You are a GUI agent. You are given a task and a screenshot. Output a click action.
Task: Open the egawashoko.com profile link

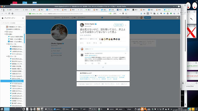[x=57, y=53]
